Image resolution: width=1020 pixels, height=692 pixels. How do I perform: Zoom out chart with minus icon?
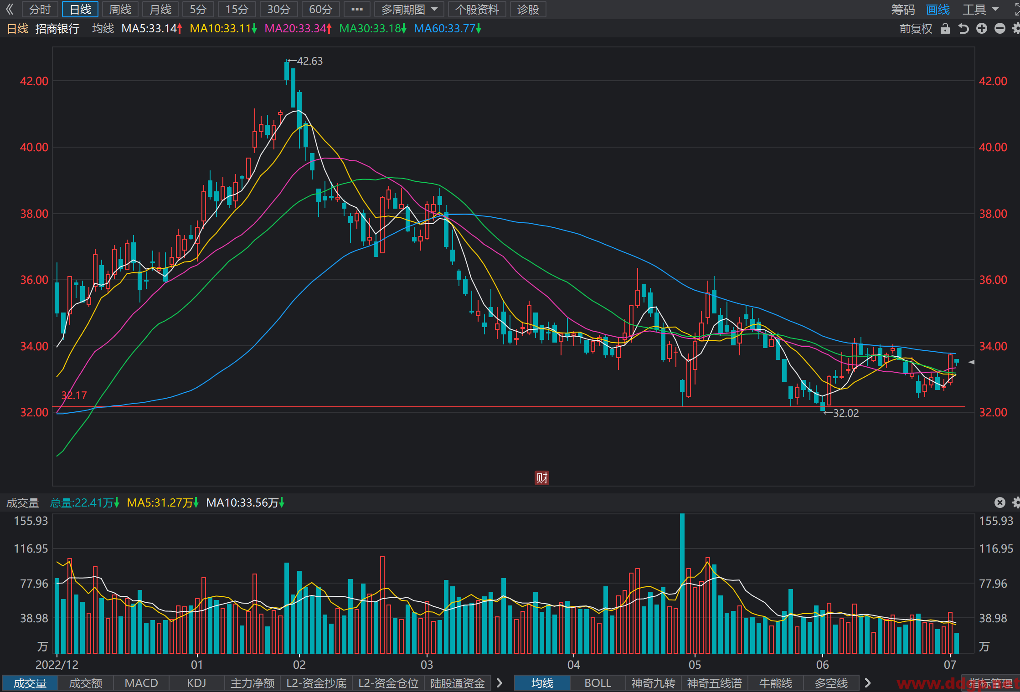pos(999,29)
